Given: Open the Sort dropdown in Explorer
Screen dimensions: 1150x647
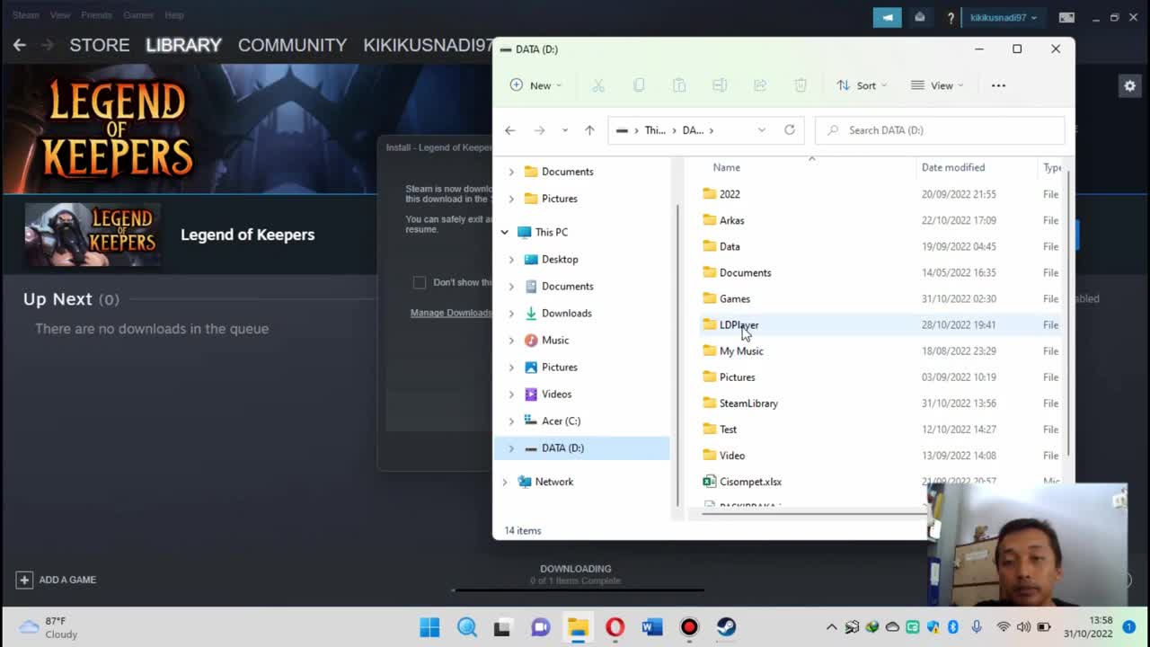Looking at the screenshot, I should (x=862, y=85).
